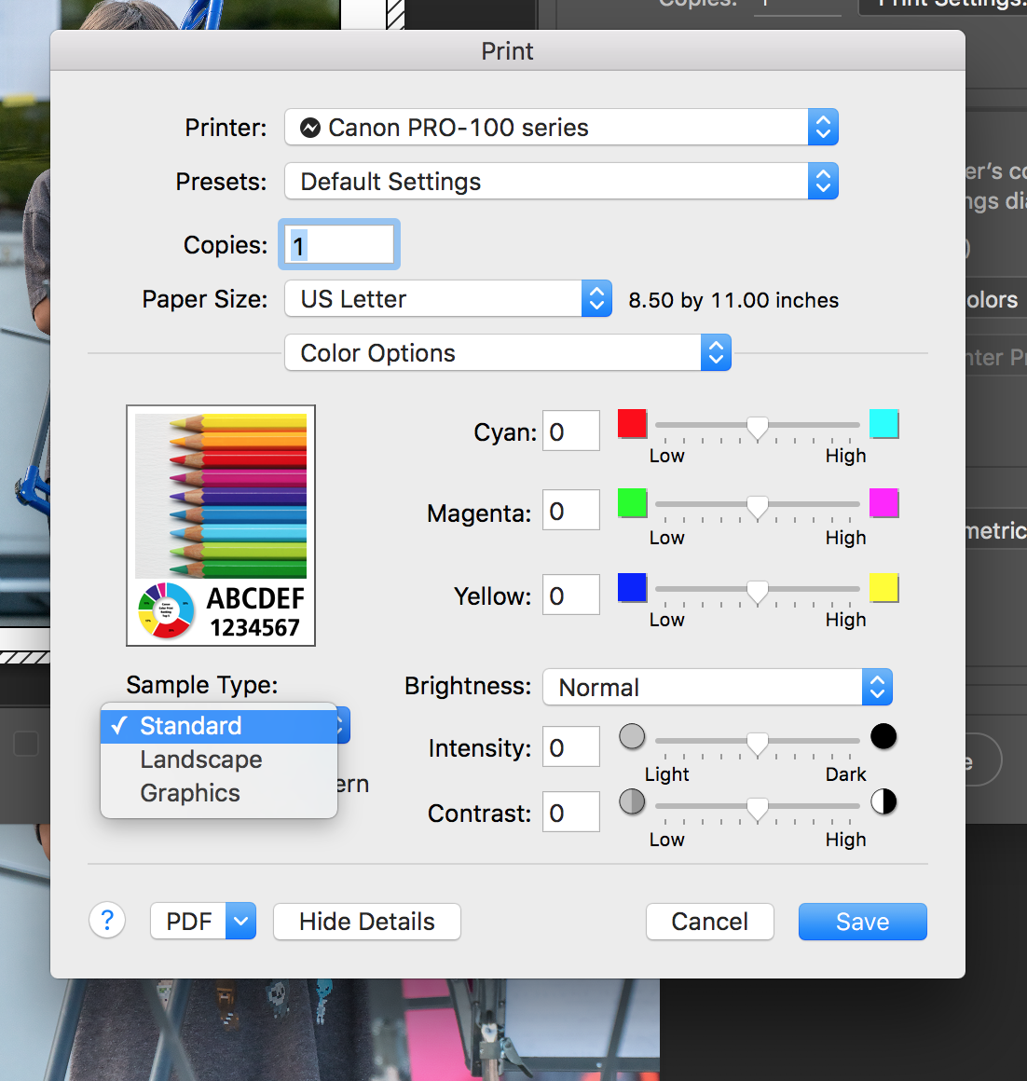The height and width of the screenshot is (1081, 1027).
Task: Click the Hide Details button
Action: pyautogui.click(x=366, y=921)
